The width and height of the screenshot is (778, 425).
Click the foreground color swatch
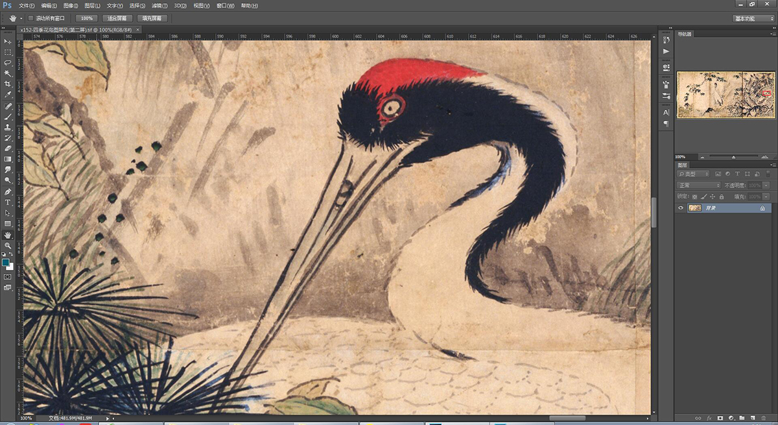pos(6,262)
